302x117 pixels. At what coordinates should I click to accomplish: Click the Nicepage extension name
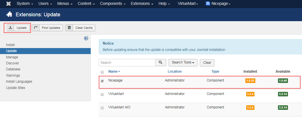pyautogui.click(x=115, y=80)
